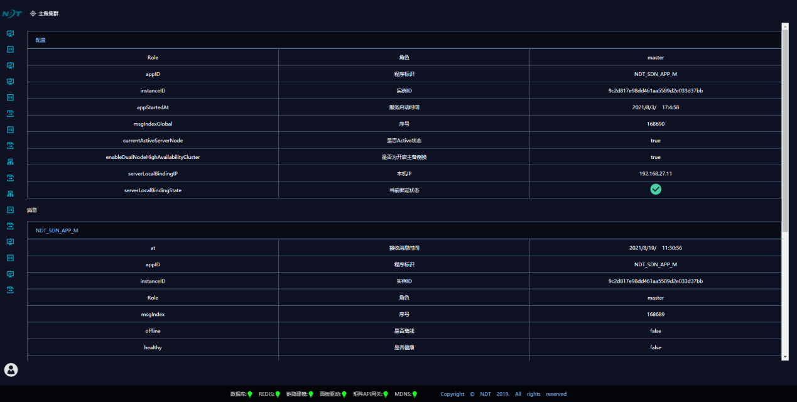The image size is (797, 402).
Task: Click the 192.168.27.11 IP value cell
Action: (x=656, y=173)
